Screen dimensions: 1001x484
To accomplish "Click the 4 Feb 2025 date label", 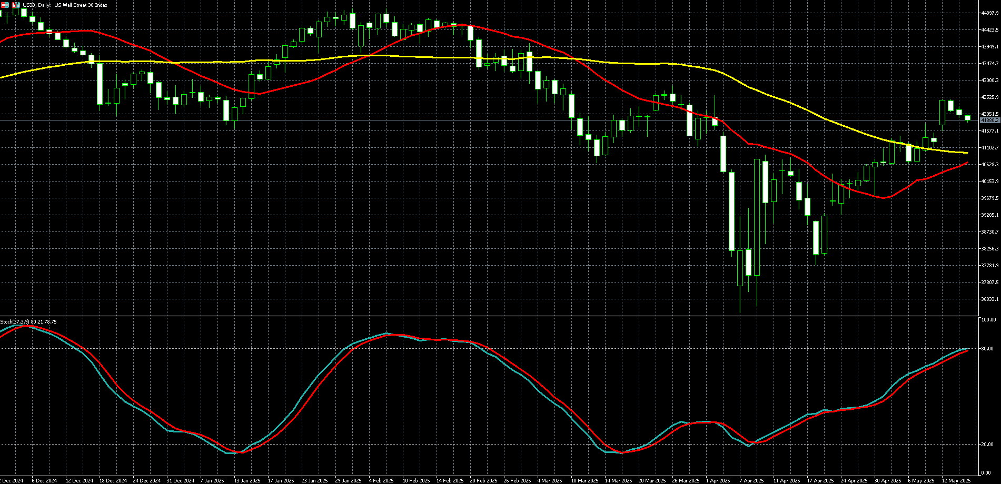I will point(381,480).
